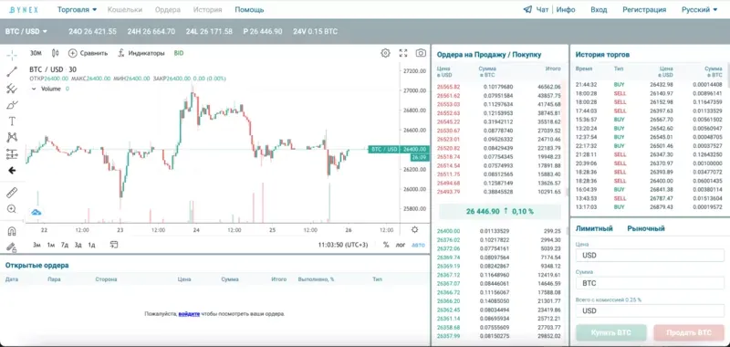Set chart range to 1м
Screen dimensions: 730x347
point(51,245)
